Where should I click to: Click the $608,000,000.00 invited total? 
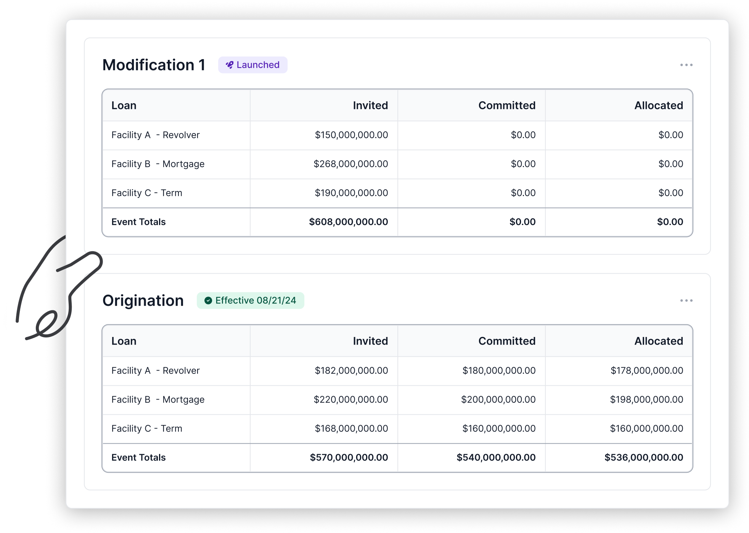click(348, 222)
